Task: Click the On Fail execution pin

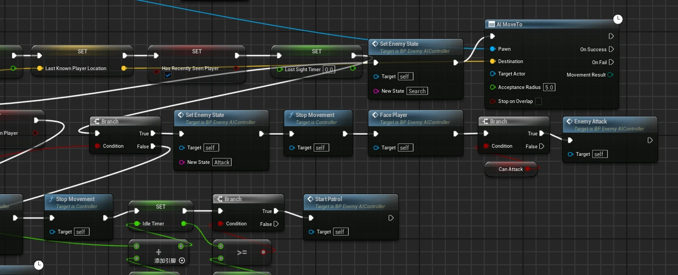Action: pyautogui.click(x=611, y=62)
